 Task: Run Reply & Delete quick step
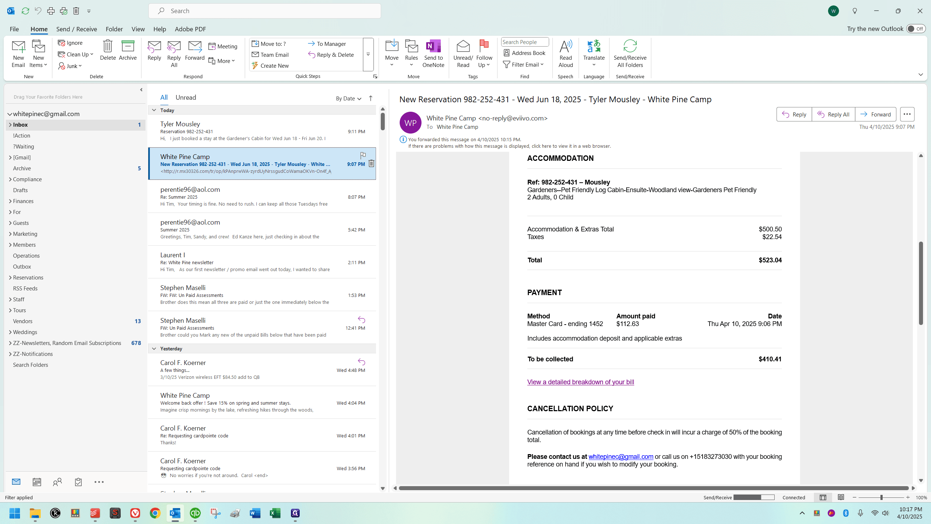pos(331,55)
